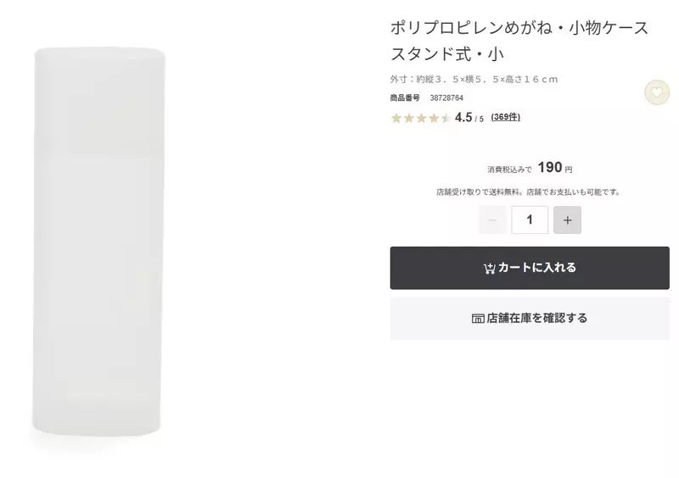Image resolution: width=679 pixels, height=478 pixels.
Task: Click the 消費税込みで tax label
Action: [x=509, y=170]
